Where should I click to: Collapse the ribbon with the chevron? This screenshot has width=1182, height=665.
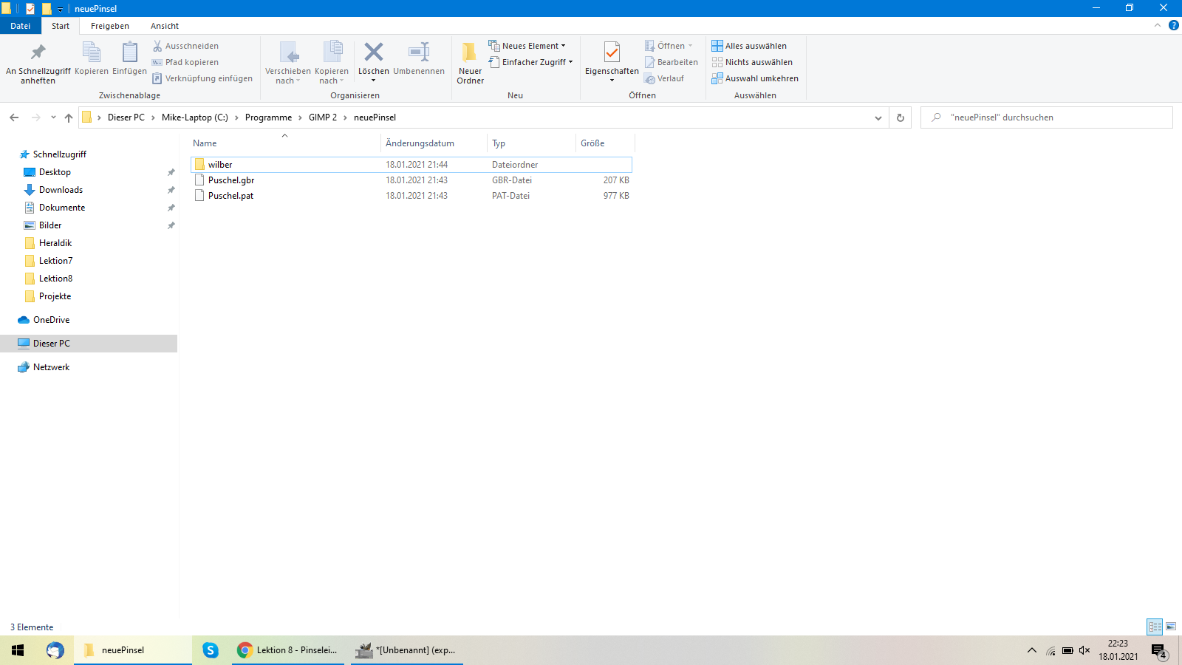(1158, 26)
